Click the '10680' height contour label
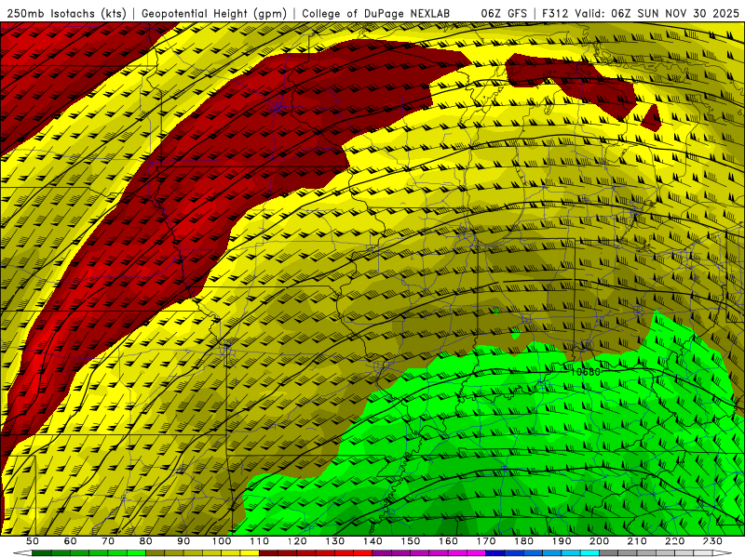 coord(585,372)
